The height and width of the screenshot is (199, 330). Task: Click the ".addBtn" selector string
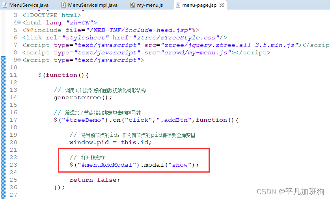pyautogui.click(x=174, y=120)
